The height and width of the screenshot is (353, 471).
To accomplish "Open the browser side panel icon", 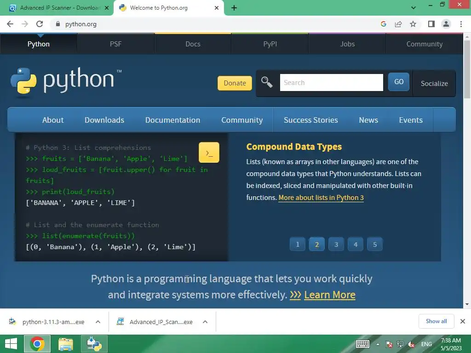I will click(x=431, y=24).
